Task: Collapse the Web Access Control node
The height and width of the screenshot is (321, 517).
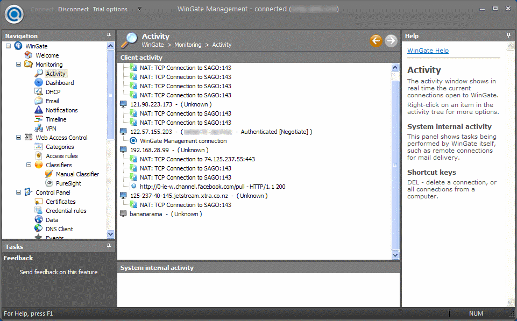Action: tap(18, 138)
